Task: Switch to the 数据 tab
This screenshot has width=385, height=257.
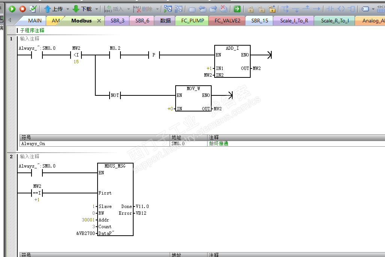Action: (x=165, y=21)
